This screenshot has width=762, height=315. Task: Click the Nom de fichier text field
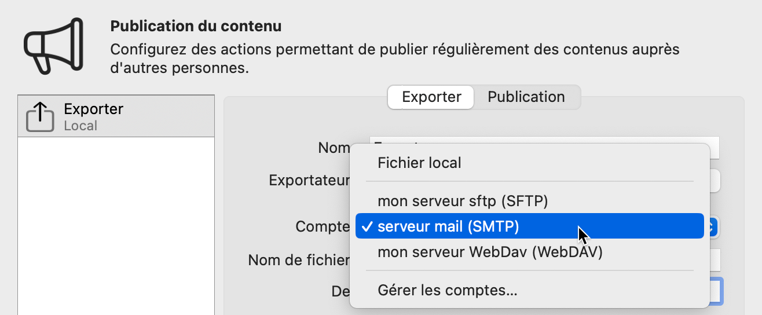tap(715, 260)
